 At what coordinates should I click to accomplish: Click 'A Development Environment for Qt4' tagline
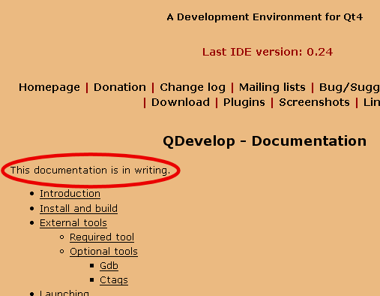click(x=265, y=17)
